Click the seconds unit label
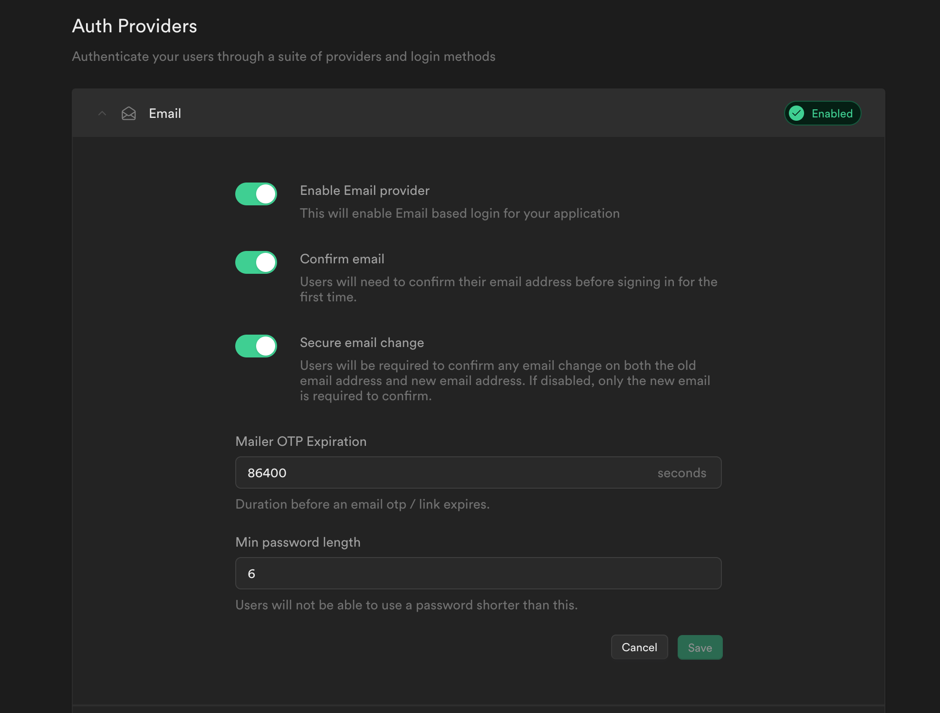This screenshot has height=713, width=940. (682, 472)
